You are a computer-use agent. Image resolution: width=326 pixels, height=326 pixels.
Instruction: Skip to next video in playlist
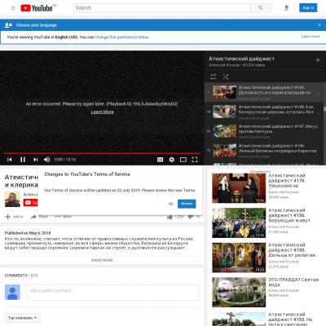click(35, 160)
